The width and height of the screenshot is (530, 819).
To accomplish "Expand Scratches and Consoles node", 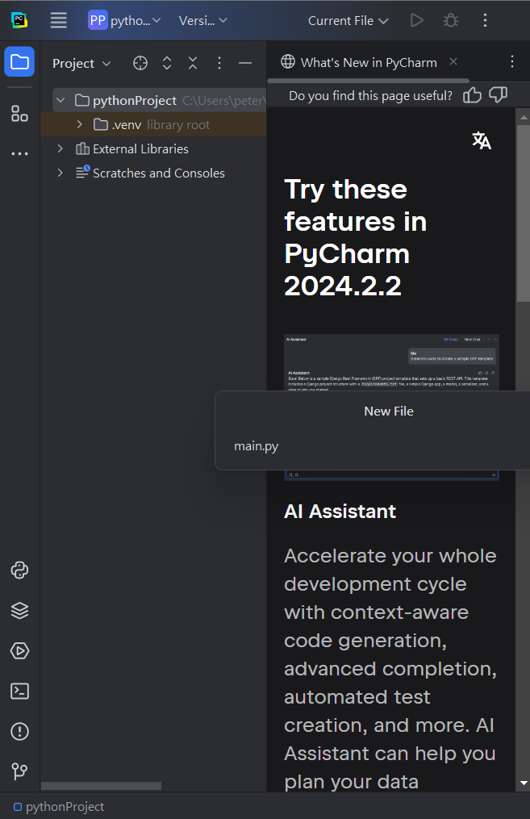I will coord(60,173).
